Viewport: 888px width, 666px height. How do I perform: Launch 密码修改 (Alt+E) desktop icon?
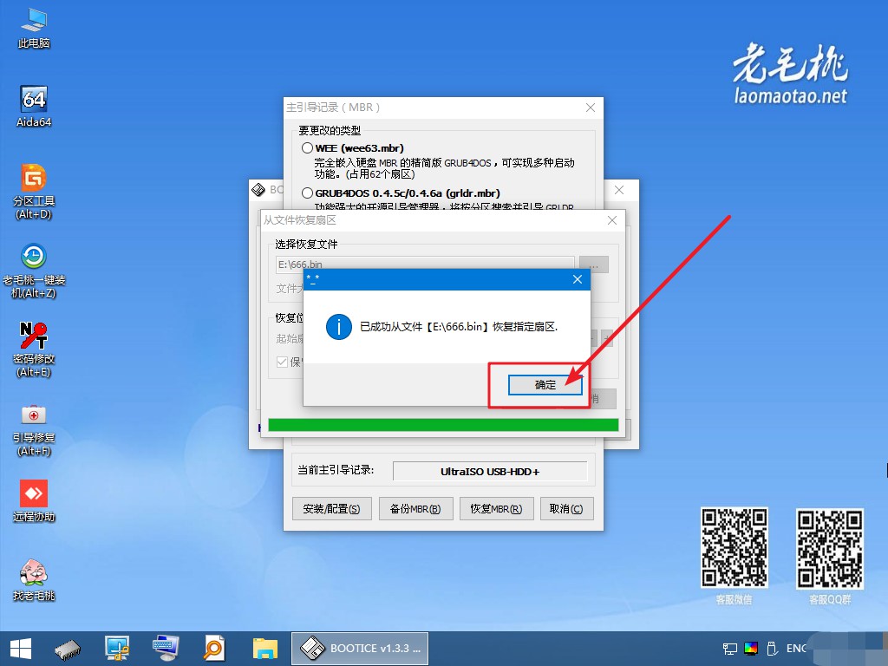tap(34, 349)
